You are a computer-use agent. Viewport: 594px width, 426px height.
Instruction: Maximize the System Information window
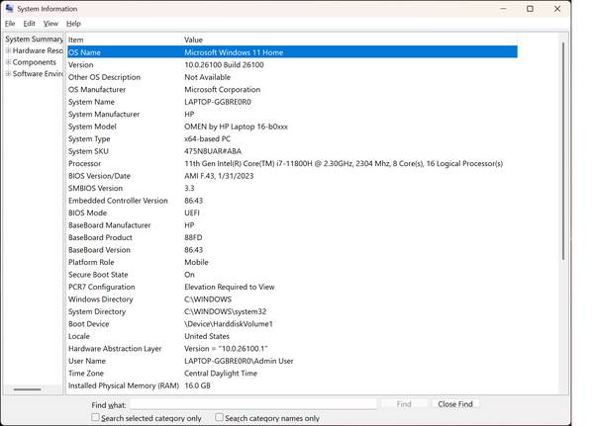click(x=530, y=8)
